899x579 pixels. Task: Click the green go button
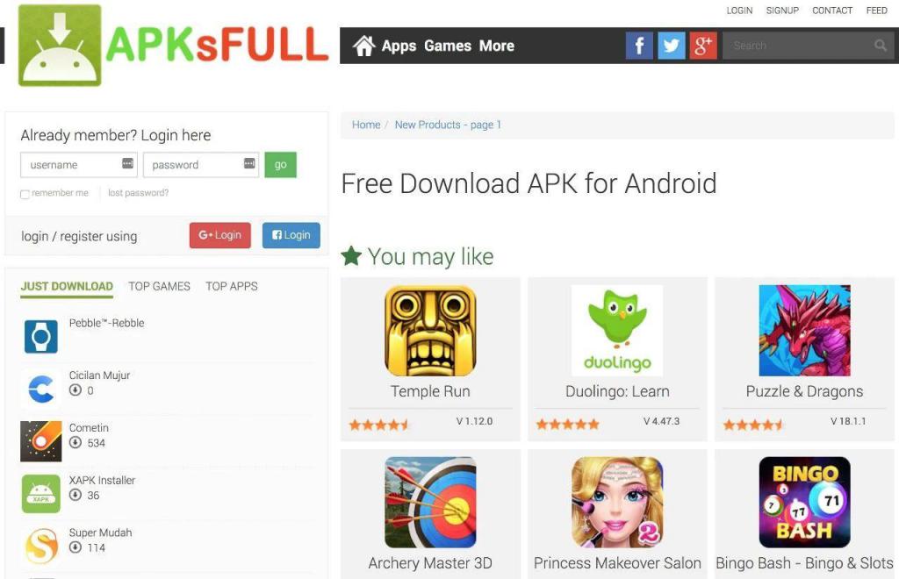click(x=280, y=165)
